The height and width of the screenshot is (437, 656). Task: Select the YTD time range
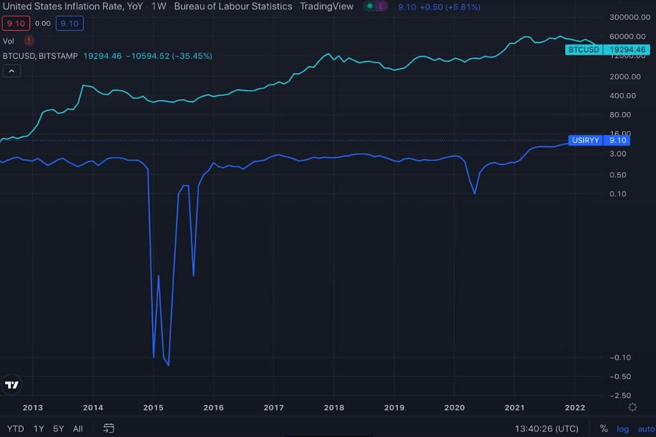(x=16, y=428)
